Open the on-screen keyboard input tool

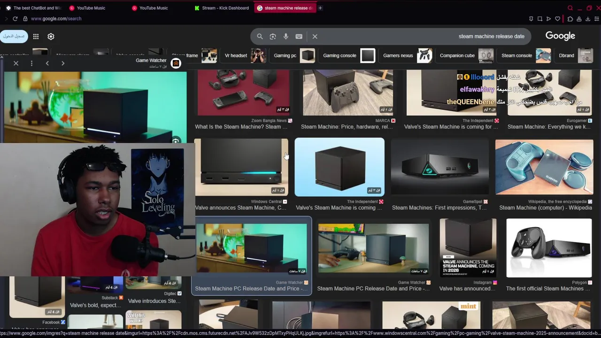(299, 37)
